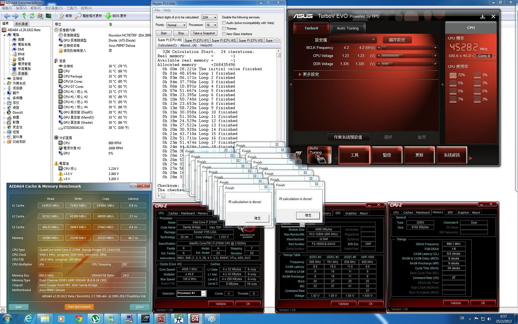Select DirectX item in AIDA64 tree
The image size is (518, 324).
point(15,112)
